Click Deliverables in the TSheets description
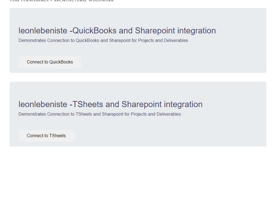This screenshot has width=276, height=207. pyautogui.click(x=169, y=114)
